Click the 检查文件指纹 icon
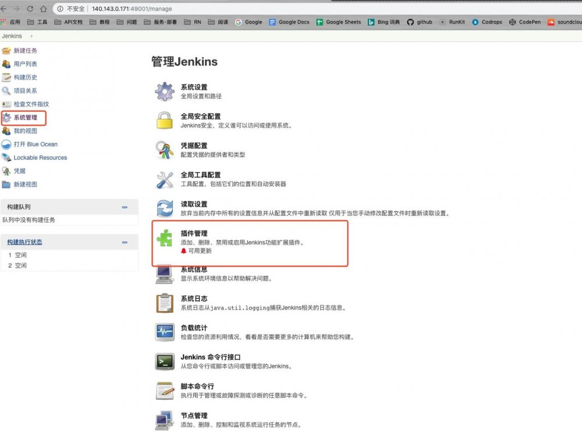Image resolution: width=582 pixels, height=433 pixels. tap(6, 104)
